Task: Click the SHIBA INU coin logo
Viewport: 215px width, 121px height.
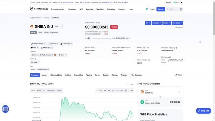Action: point(32,27)
